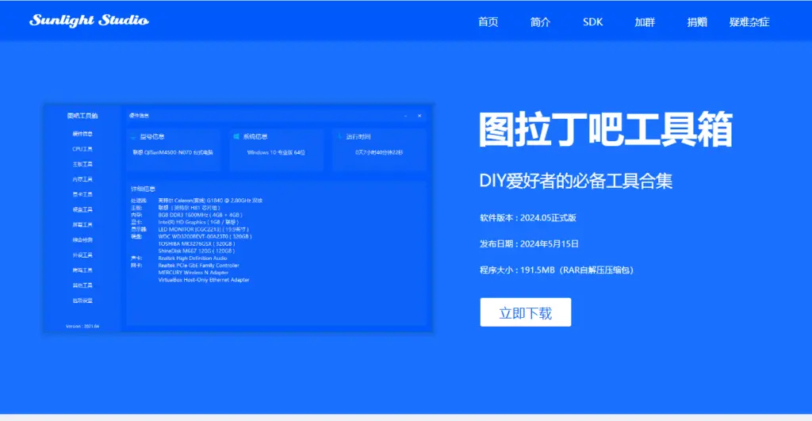This screenshot has width=812, height=421.
Task: Select 主板工具 in the toolbox sidebar
Action: [x=82, y=164]
